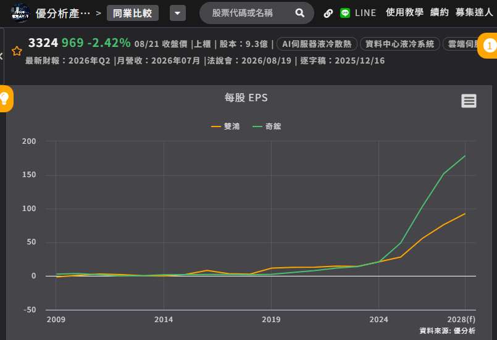Collapse the left sidebar arrow
Viewport: 497px width, 340px height.
(2, 56)
